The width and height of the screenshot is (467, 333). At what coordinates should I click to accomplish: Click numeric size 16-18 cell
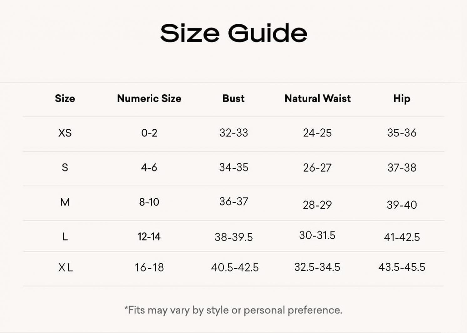(x=149, y=267)
